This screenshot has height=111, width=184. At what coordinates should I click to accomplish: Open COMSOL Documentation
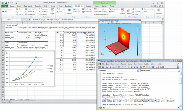(x=147, y=9)
